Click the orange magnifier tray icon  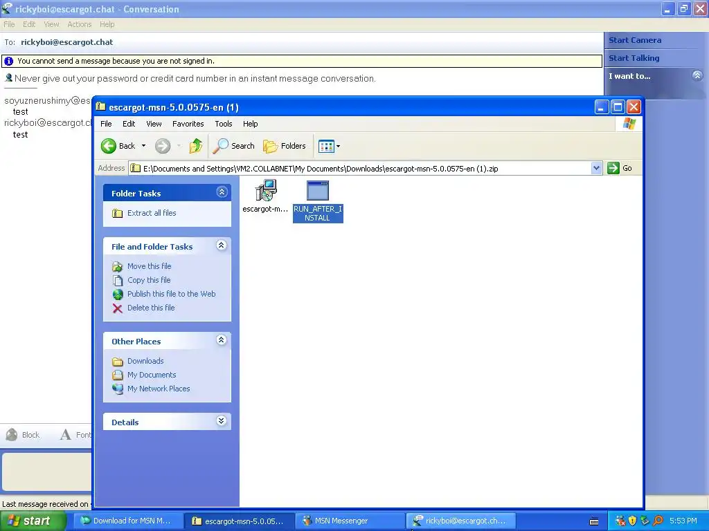click(x=658, y=521)
